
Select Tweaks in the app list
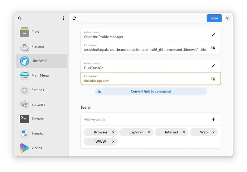pyautogui.click(x=42, y=133)
